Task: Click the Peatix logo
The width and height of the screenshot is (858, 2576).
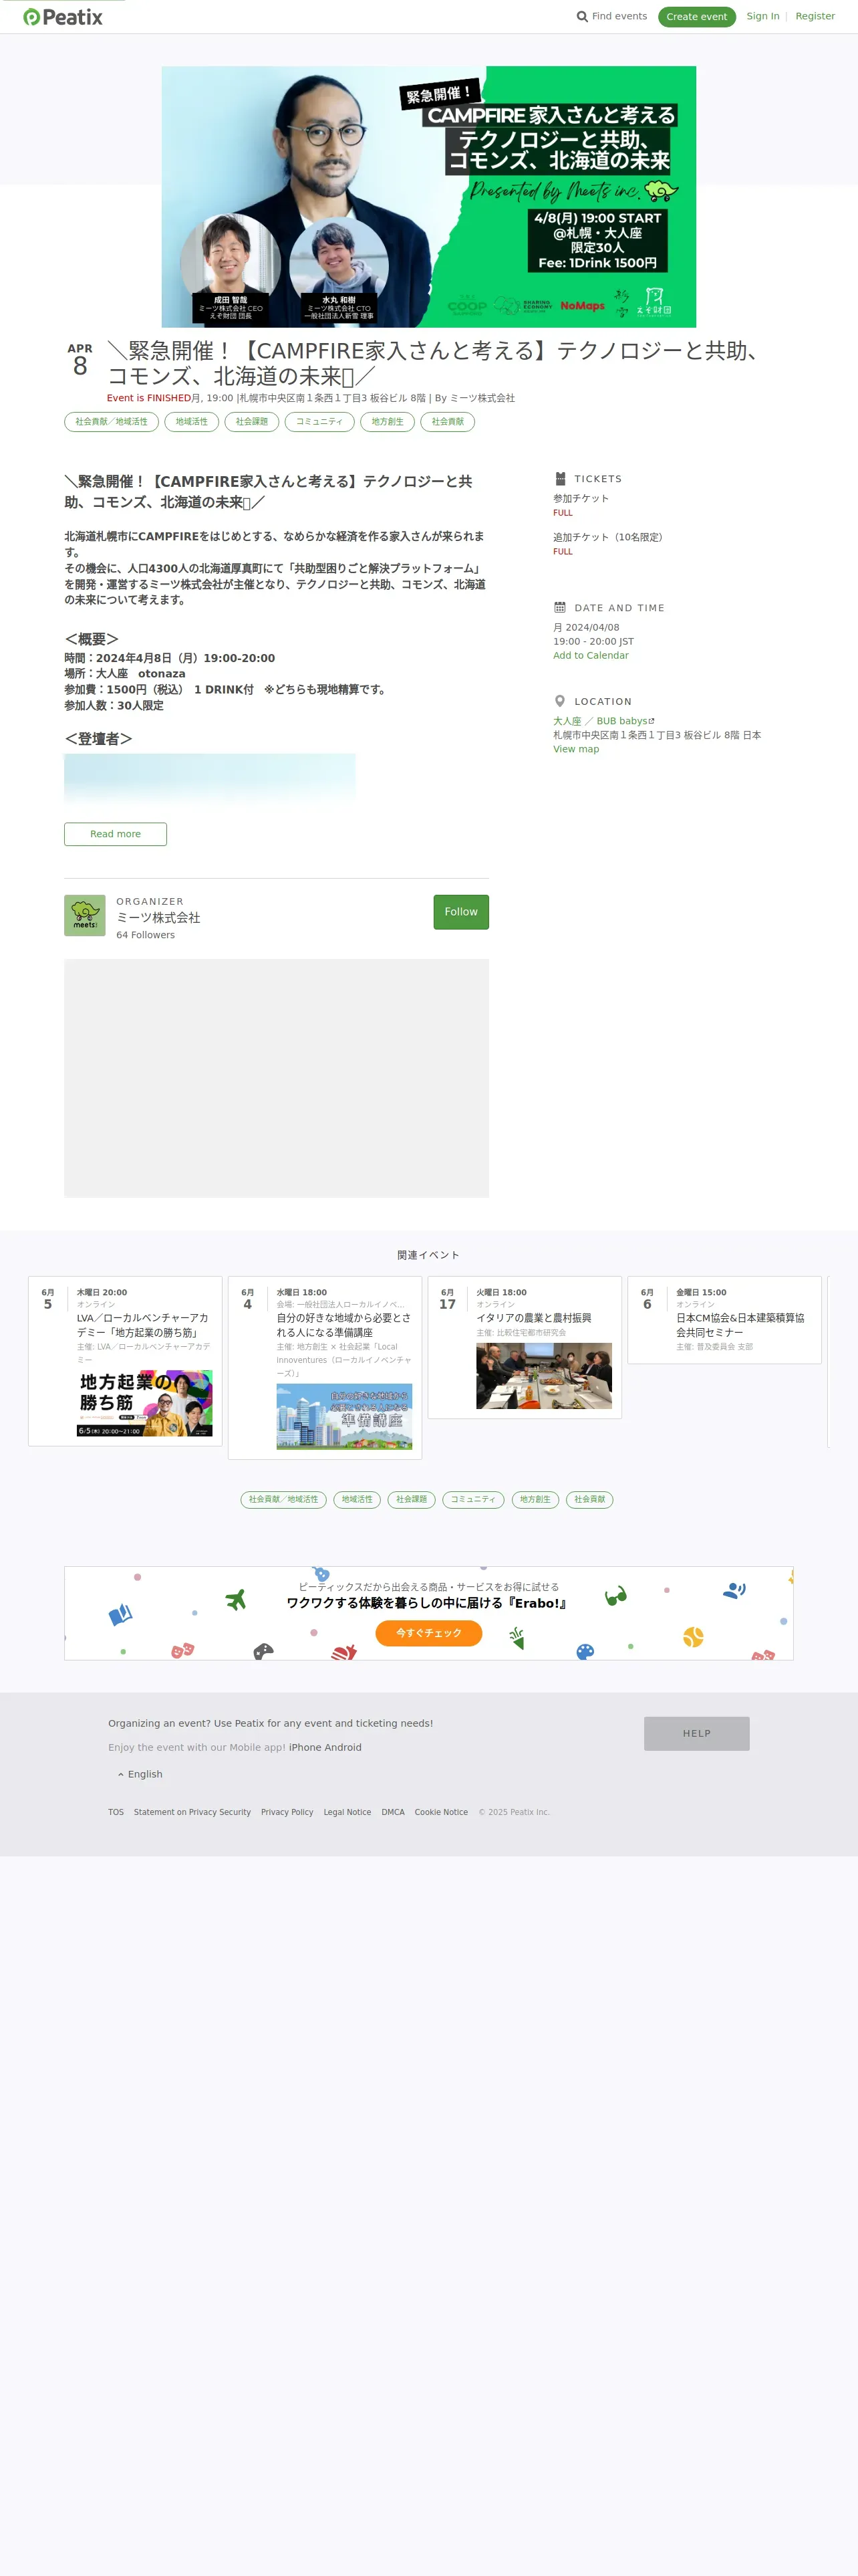Action: tap(63, 17)
